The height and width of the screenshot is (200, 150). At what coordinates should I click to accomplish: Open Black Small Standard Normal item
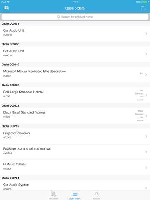[x=75, y=116]
